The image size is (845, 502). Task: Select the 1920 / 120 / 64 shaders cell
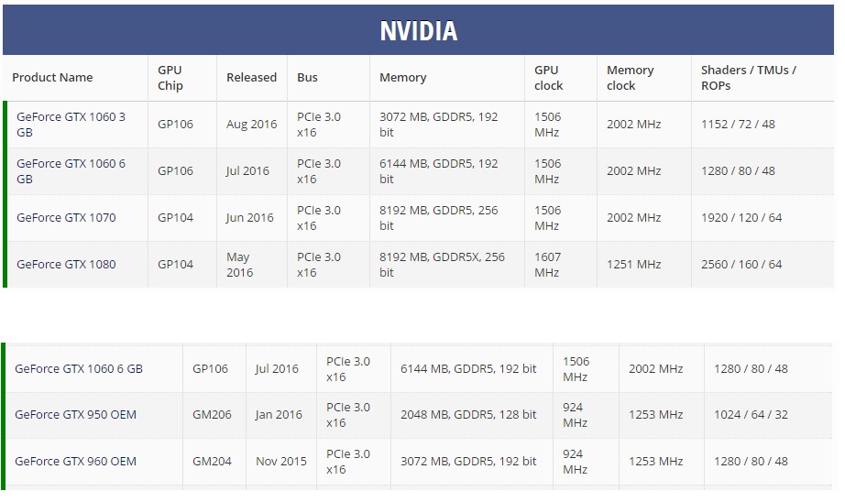(x=741, y=218)
